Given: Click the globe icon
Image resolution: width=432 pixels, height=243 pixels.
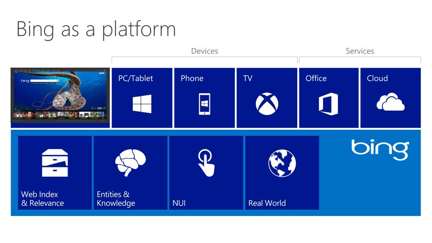Looking at the screenshot, I should (282, 163).
